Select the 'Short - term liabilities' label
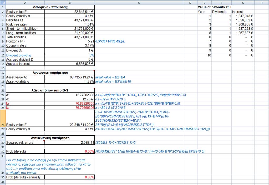The image size is (269, 185). [25, 29]
